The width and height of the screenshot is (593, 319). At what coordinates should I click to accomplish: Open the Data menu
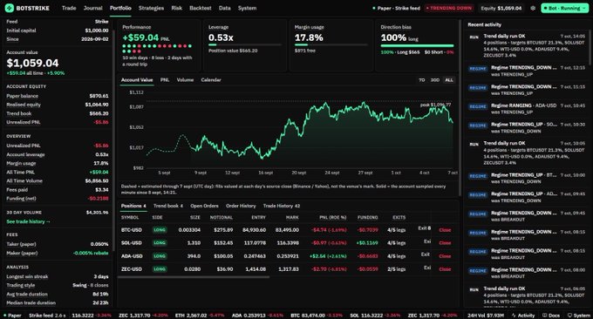coord(225,8)
